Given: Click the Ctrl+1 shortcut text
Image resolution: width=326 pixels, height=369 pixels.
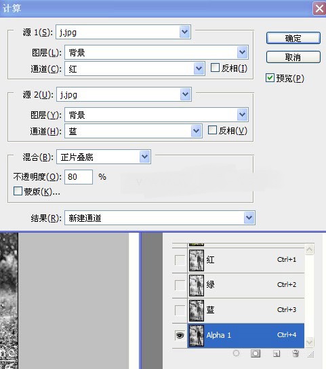Looking at the screenshot, I should pyautogui.click(x=287, y=259).
